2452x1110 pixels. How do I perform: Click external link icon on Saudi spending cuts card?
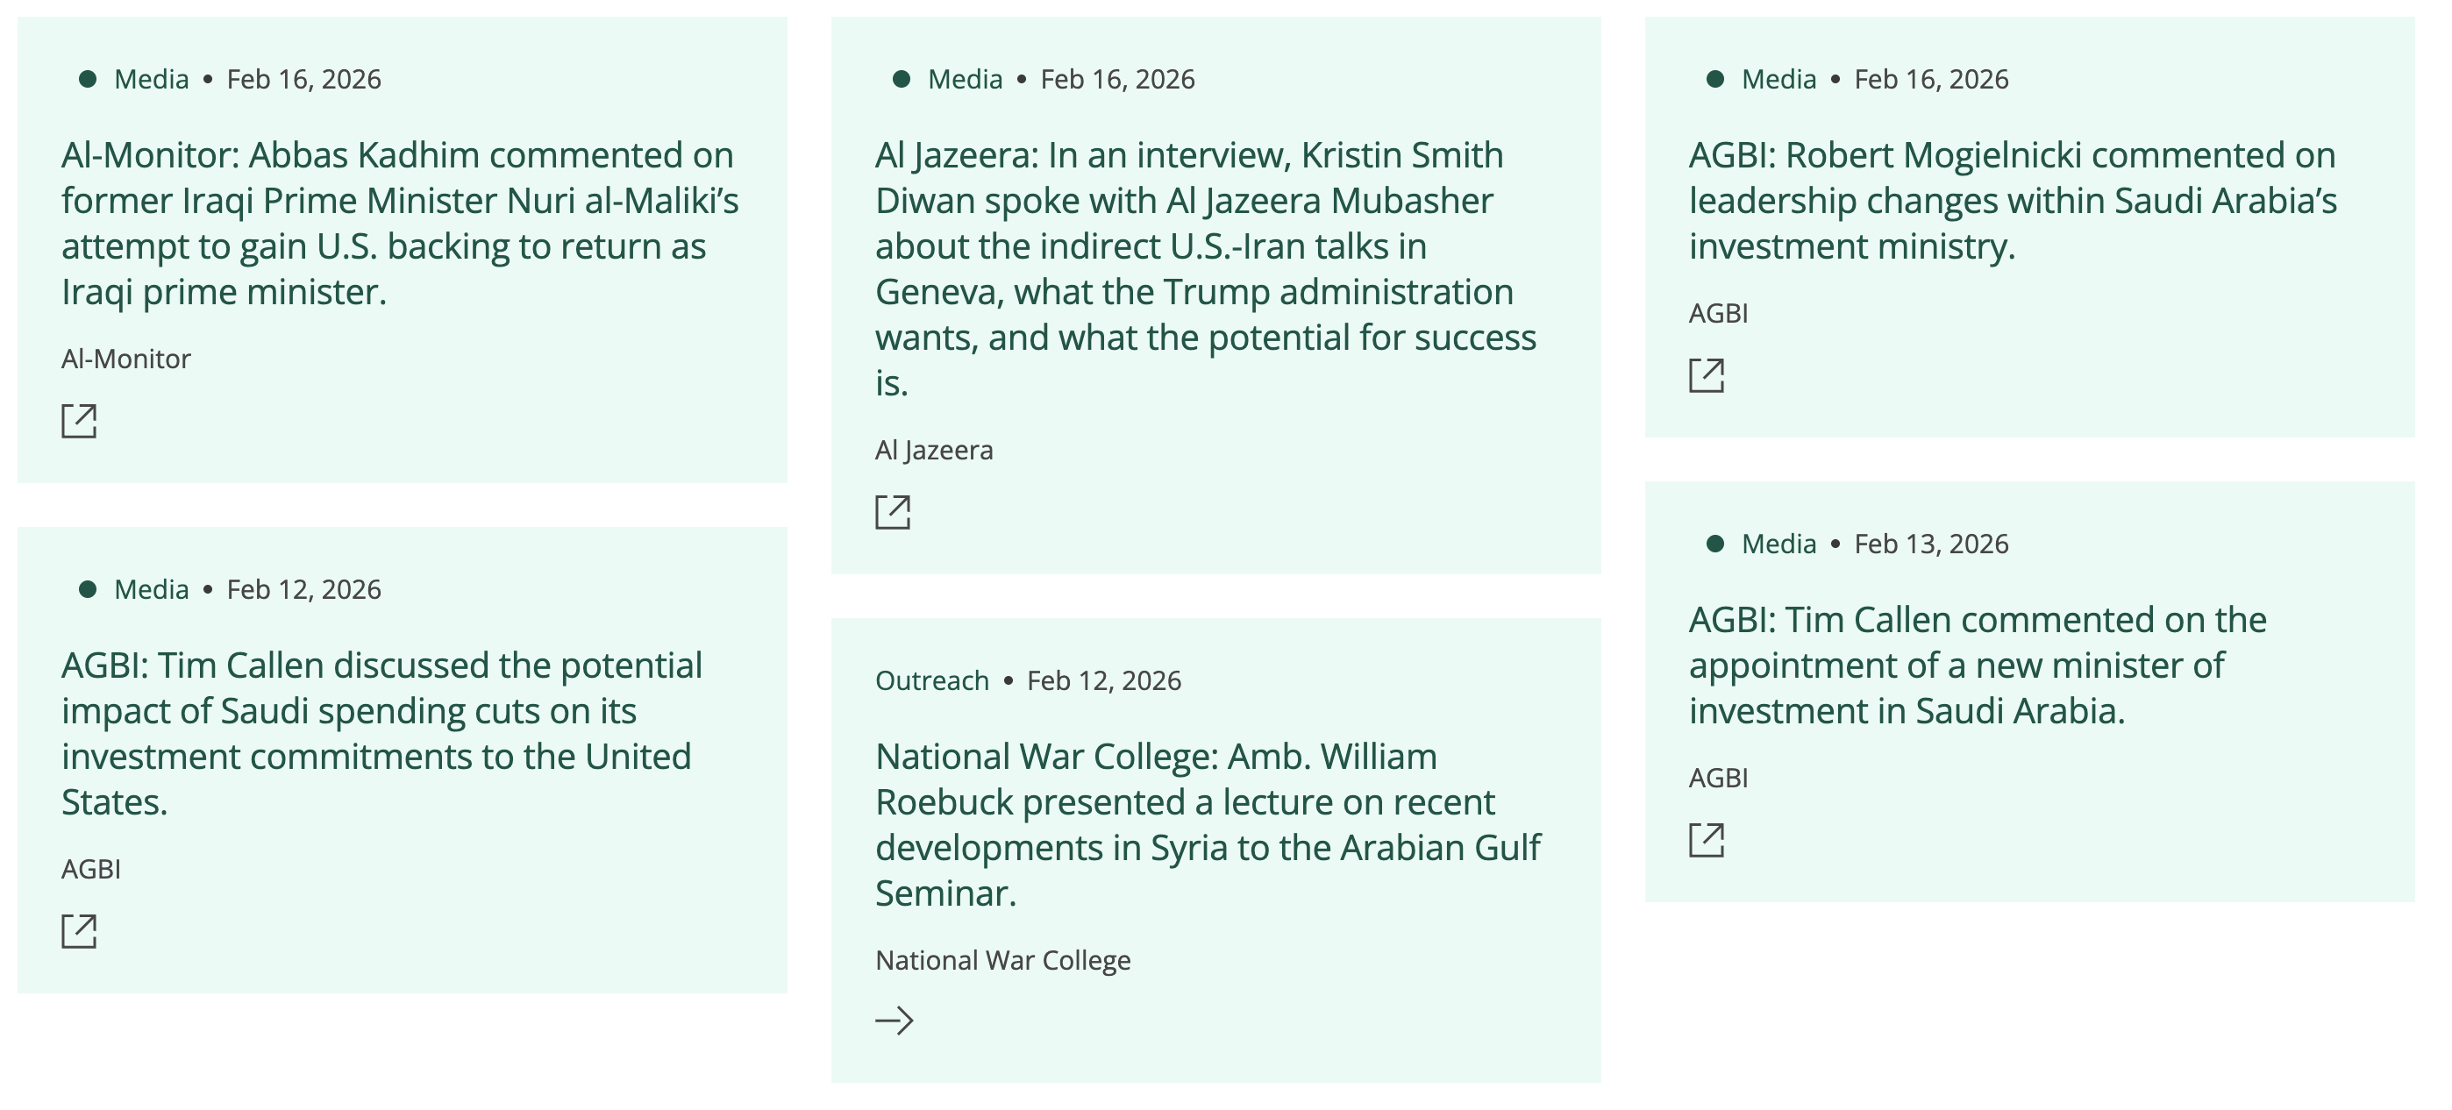coord(79,931)
